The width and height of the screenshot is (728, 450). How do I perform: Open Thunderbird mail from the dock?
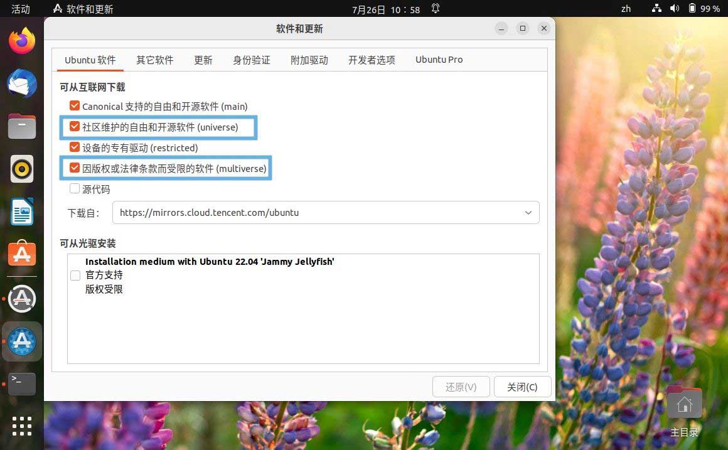tap(22, 83)
